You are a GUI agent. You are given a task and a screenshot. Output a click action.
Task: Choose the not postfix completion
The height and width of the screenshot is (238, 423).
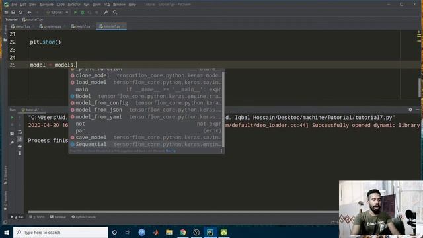click(x=145, y=124)
